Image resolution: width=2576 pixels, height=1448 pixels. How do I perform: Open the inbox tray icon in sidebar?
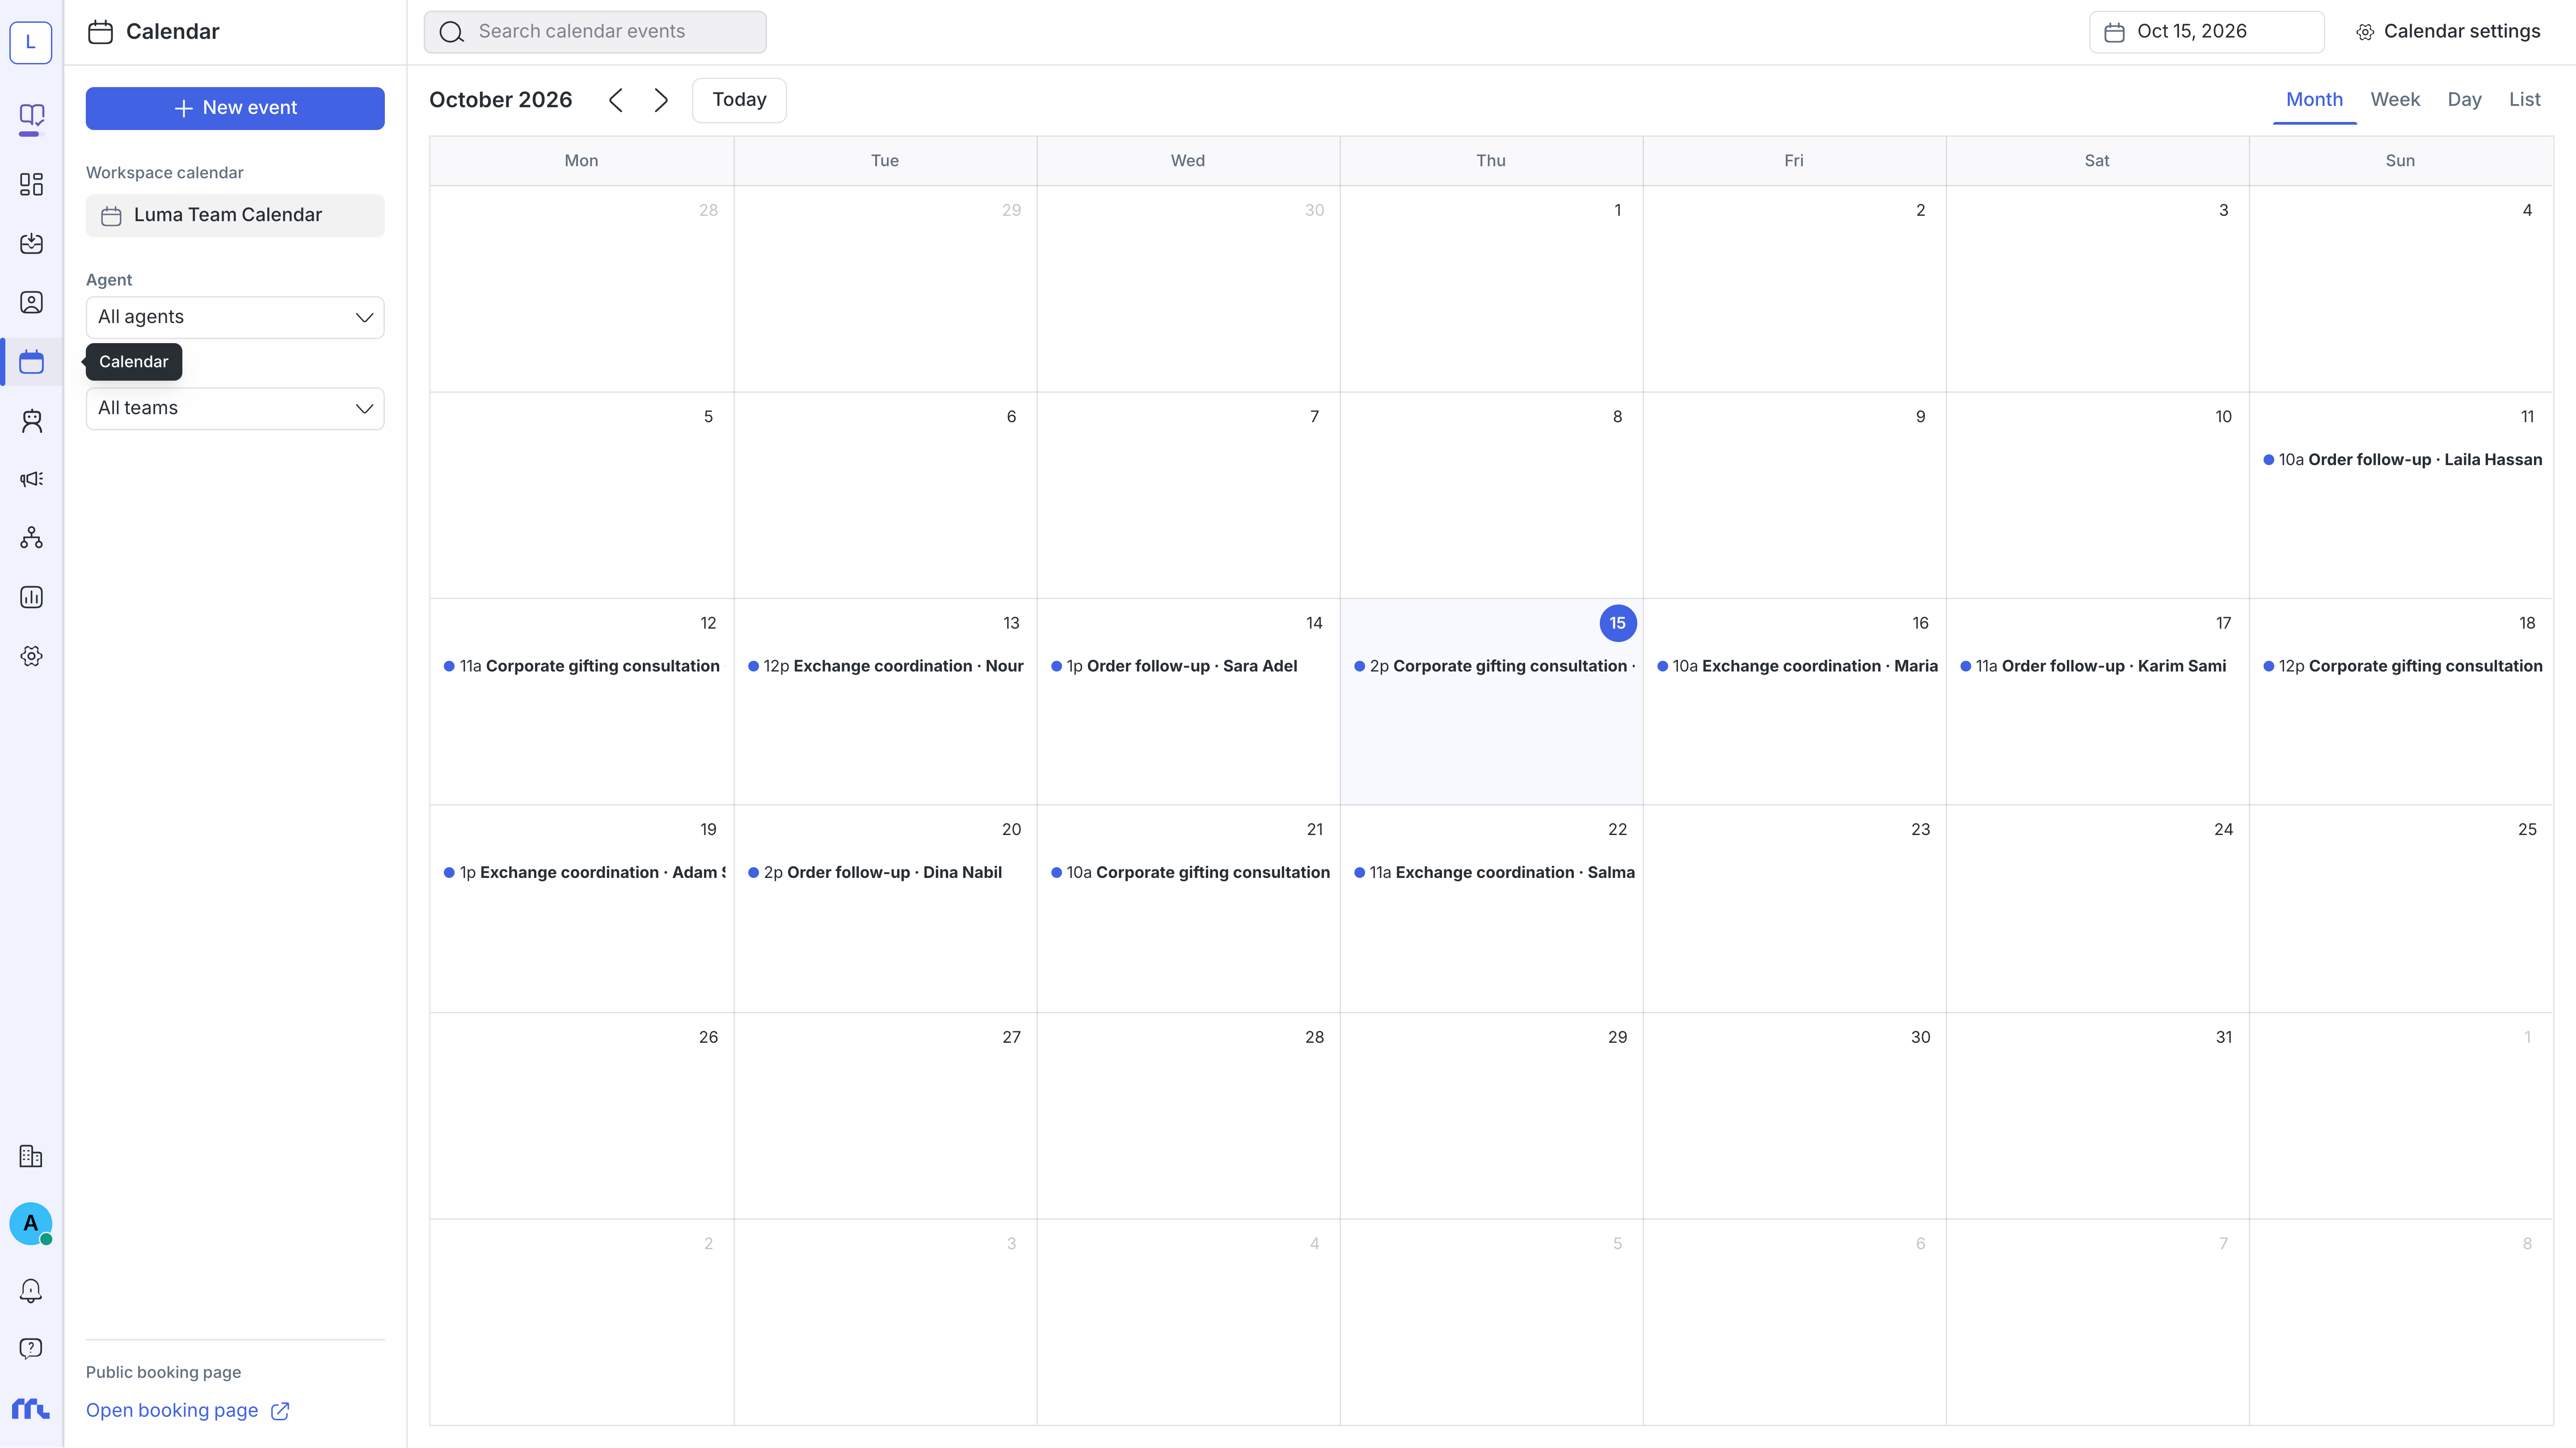tap(31, 244)
